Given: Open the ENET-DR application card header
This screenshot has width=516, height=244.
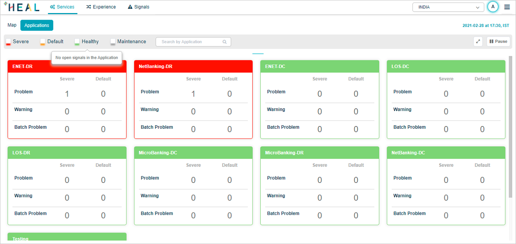Looking at the screenshot, I should 67,66.
